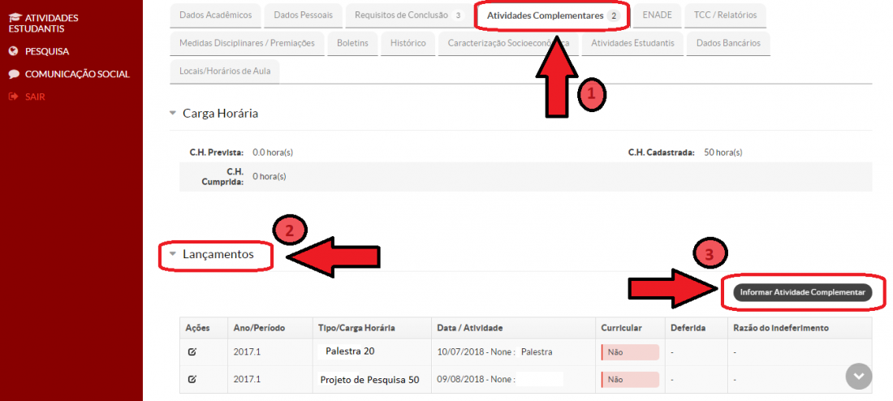Open Comunicação Social in the sidebar
The height and width of the screenshot is (401, 893).
pos(77,74)
